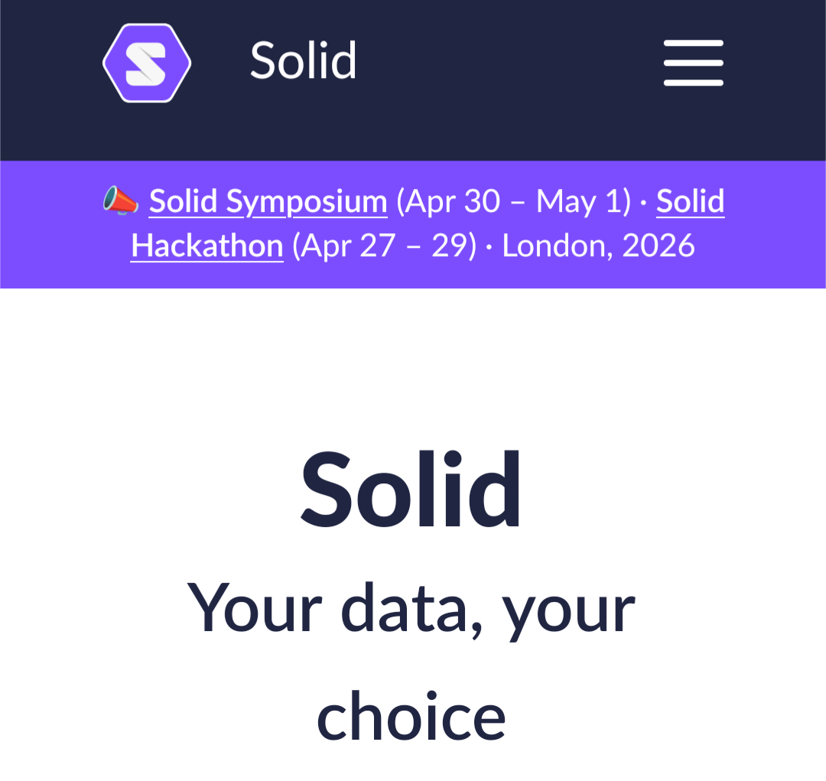This screenshot has width=826, height=781.
Task: Click the "(Apr 27 – 29)" dates text
Action: coord(384,246)
